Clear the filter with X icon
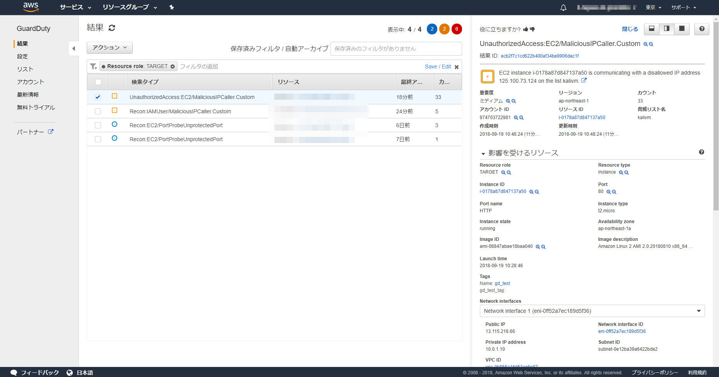This screenshot has height=377, width=719. click(x=457, y=67)
